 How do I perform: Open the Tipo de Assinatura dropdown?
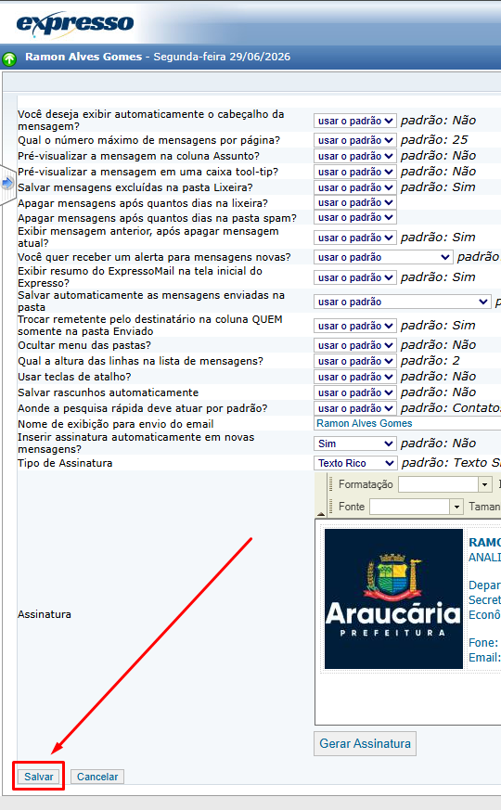[354, 463]
